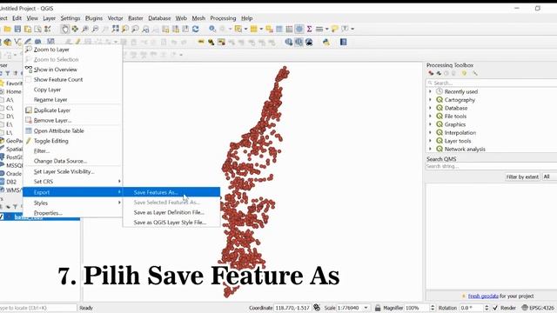Viewport: 557px width, 313px height.
Task: Open the Styles submenu
Action: pos(72,203)
